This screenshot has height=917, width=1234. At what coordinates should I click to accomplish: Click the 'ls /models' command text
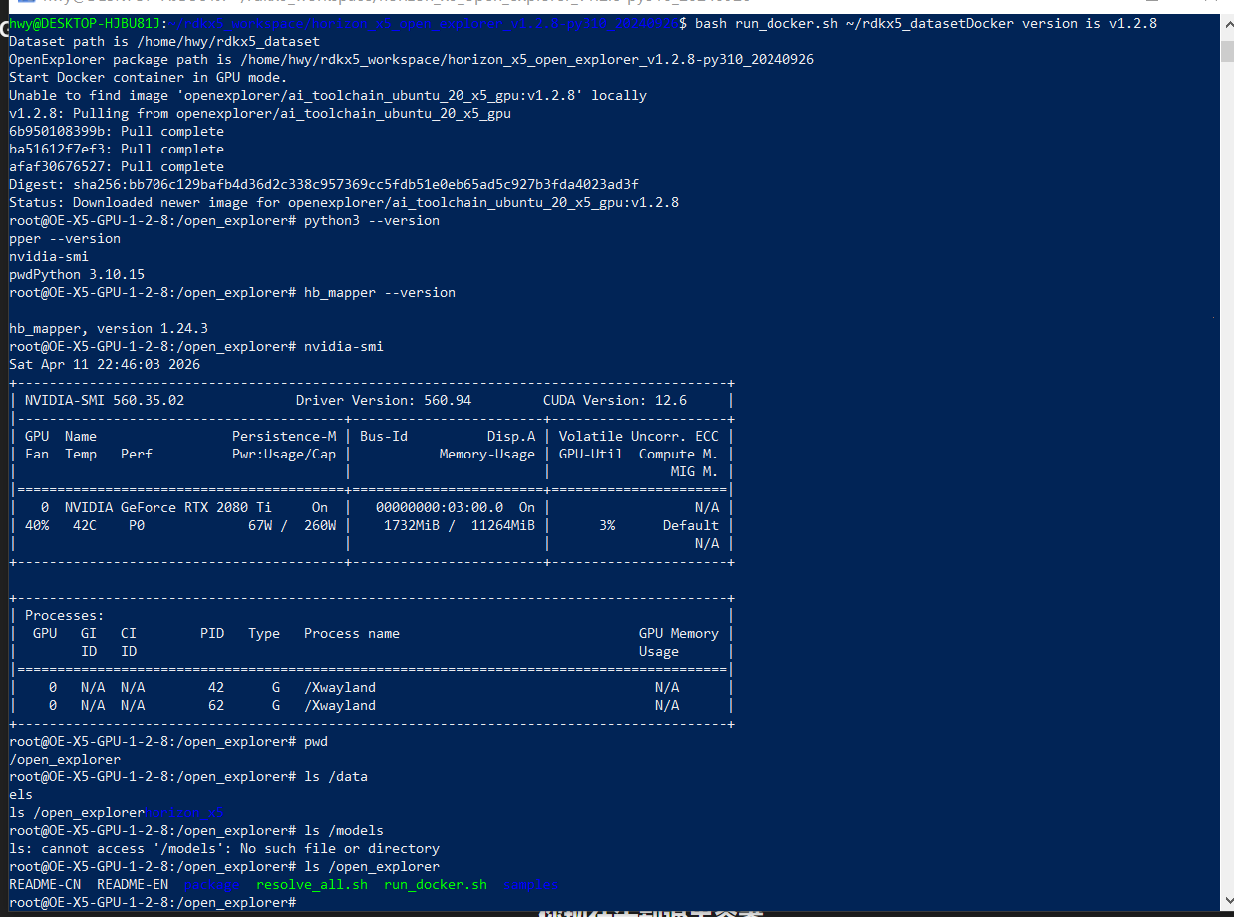click(x=344, y=830)
